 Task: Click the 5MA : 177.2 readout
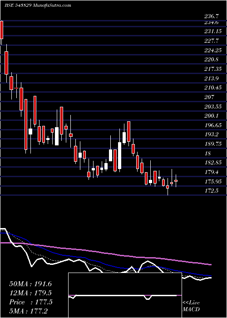28,311
